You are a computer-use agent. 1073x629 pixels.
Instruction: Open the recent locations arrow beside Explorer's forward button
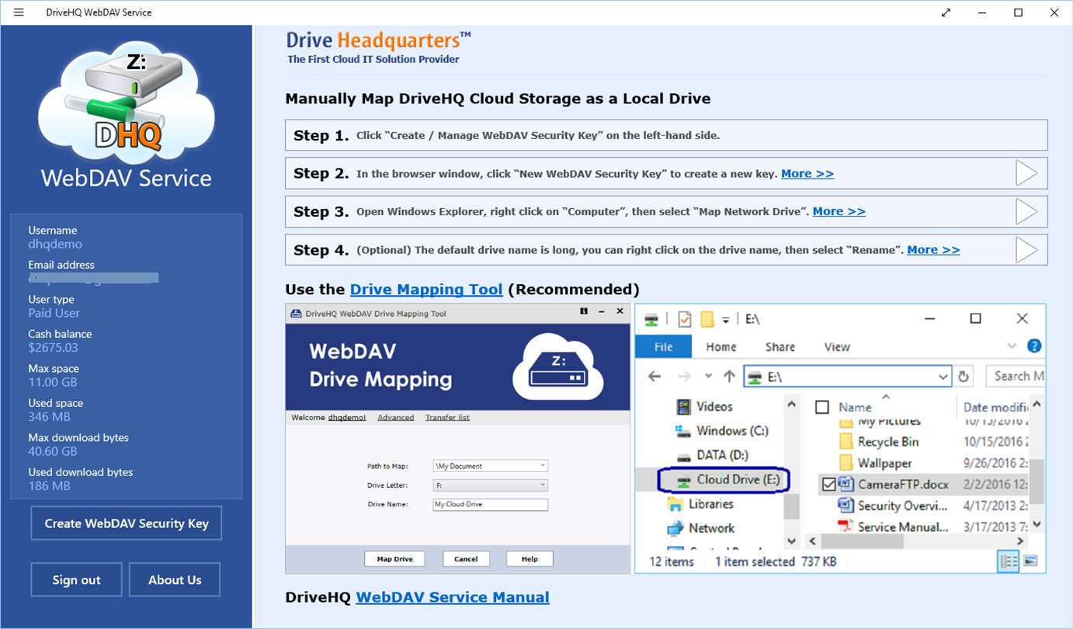(708, 377)
